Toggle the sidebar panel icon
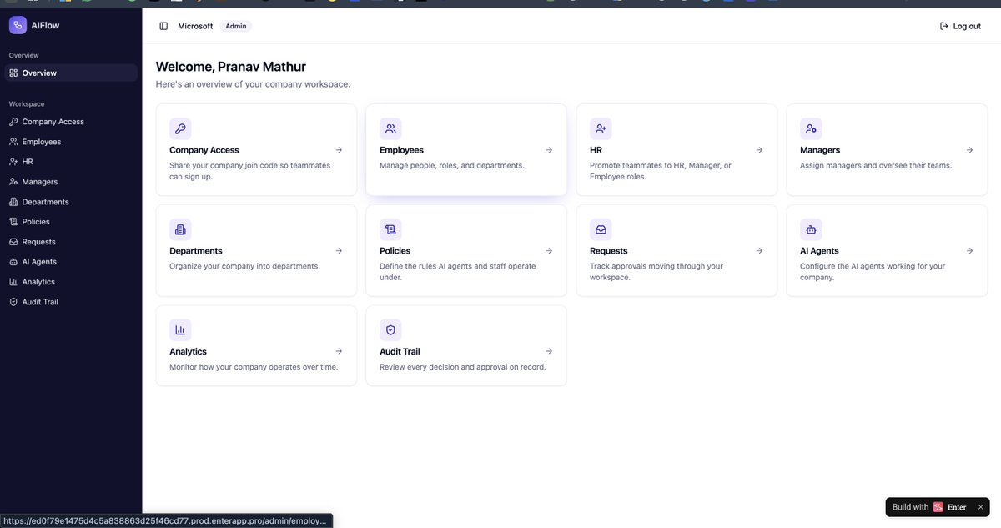1001x528 pixels. point(163,26)
